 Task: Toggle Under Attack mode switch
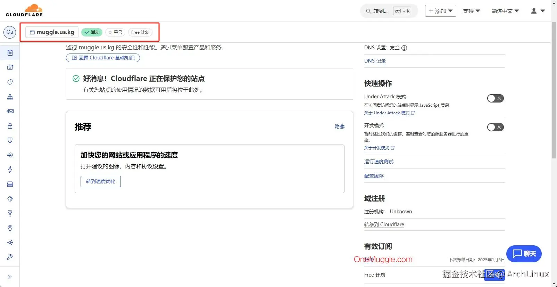(495, 98)
